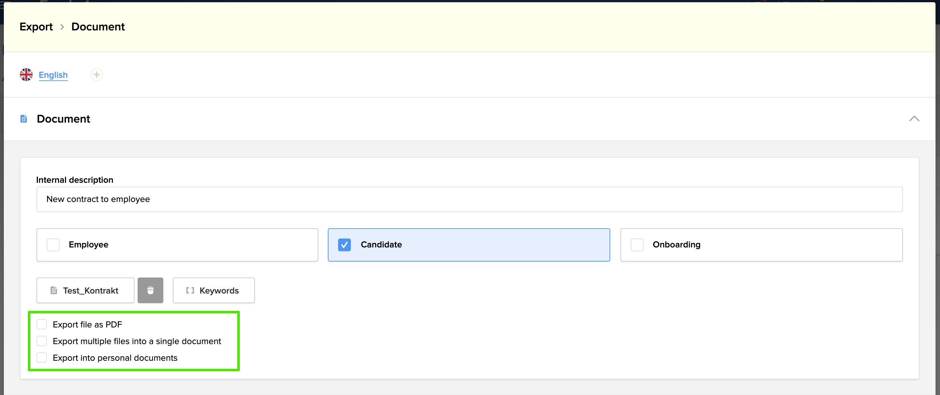This screenshot has width=940, height=395.
Task: Uncheck the Candidate checkbox
Action: (344, 245)
